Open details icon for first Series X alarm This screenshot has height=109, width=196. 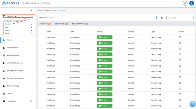coord(180,83)
